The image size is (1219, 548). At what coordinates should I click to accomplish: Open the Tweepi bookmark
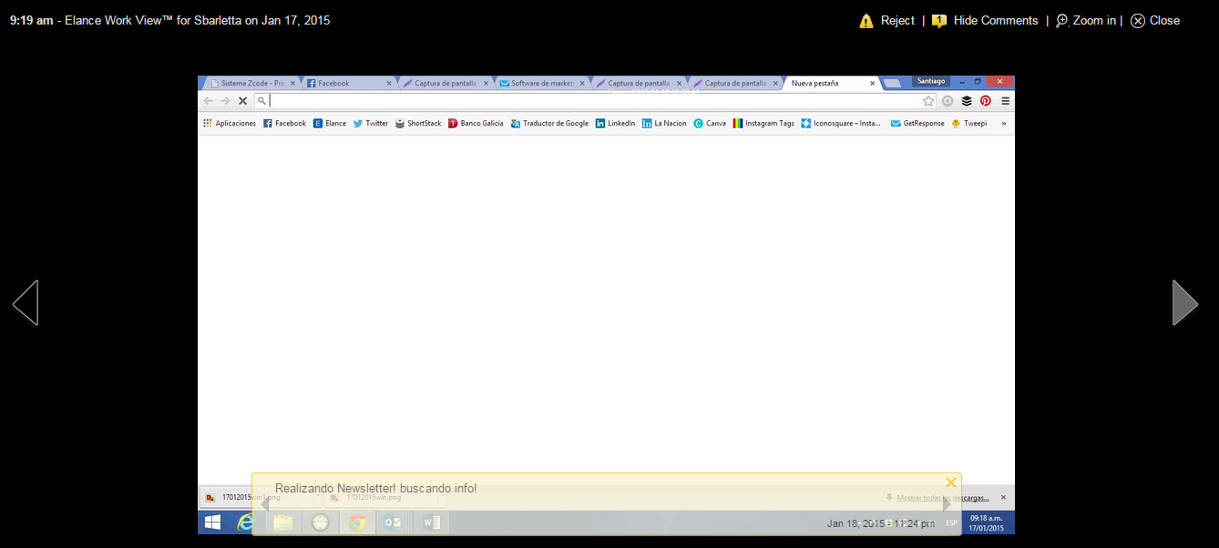969,123
